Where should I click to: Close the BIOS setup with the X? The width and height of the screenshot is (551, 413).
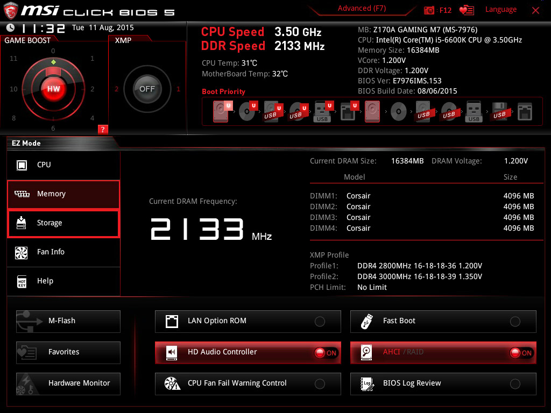[x=535, y=10]
